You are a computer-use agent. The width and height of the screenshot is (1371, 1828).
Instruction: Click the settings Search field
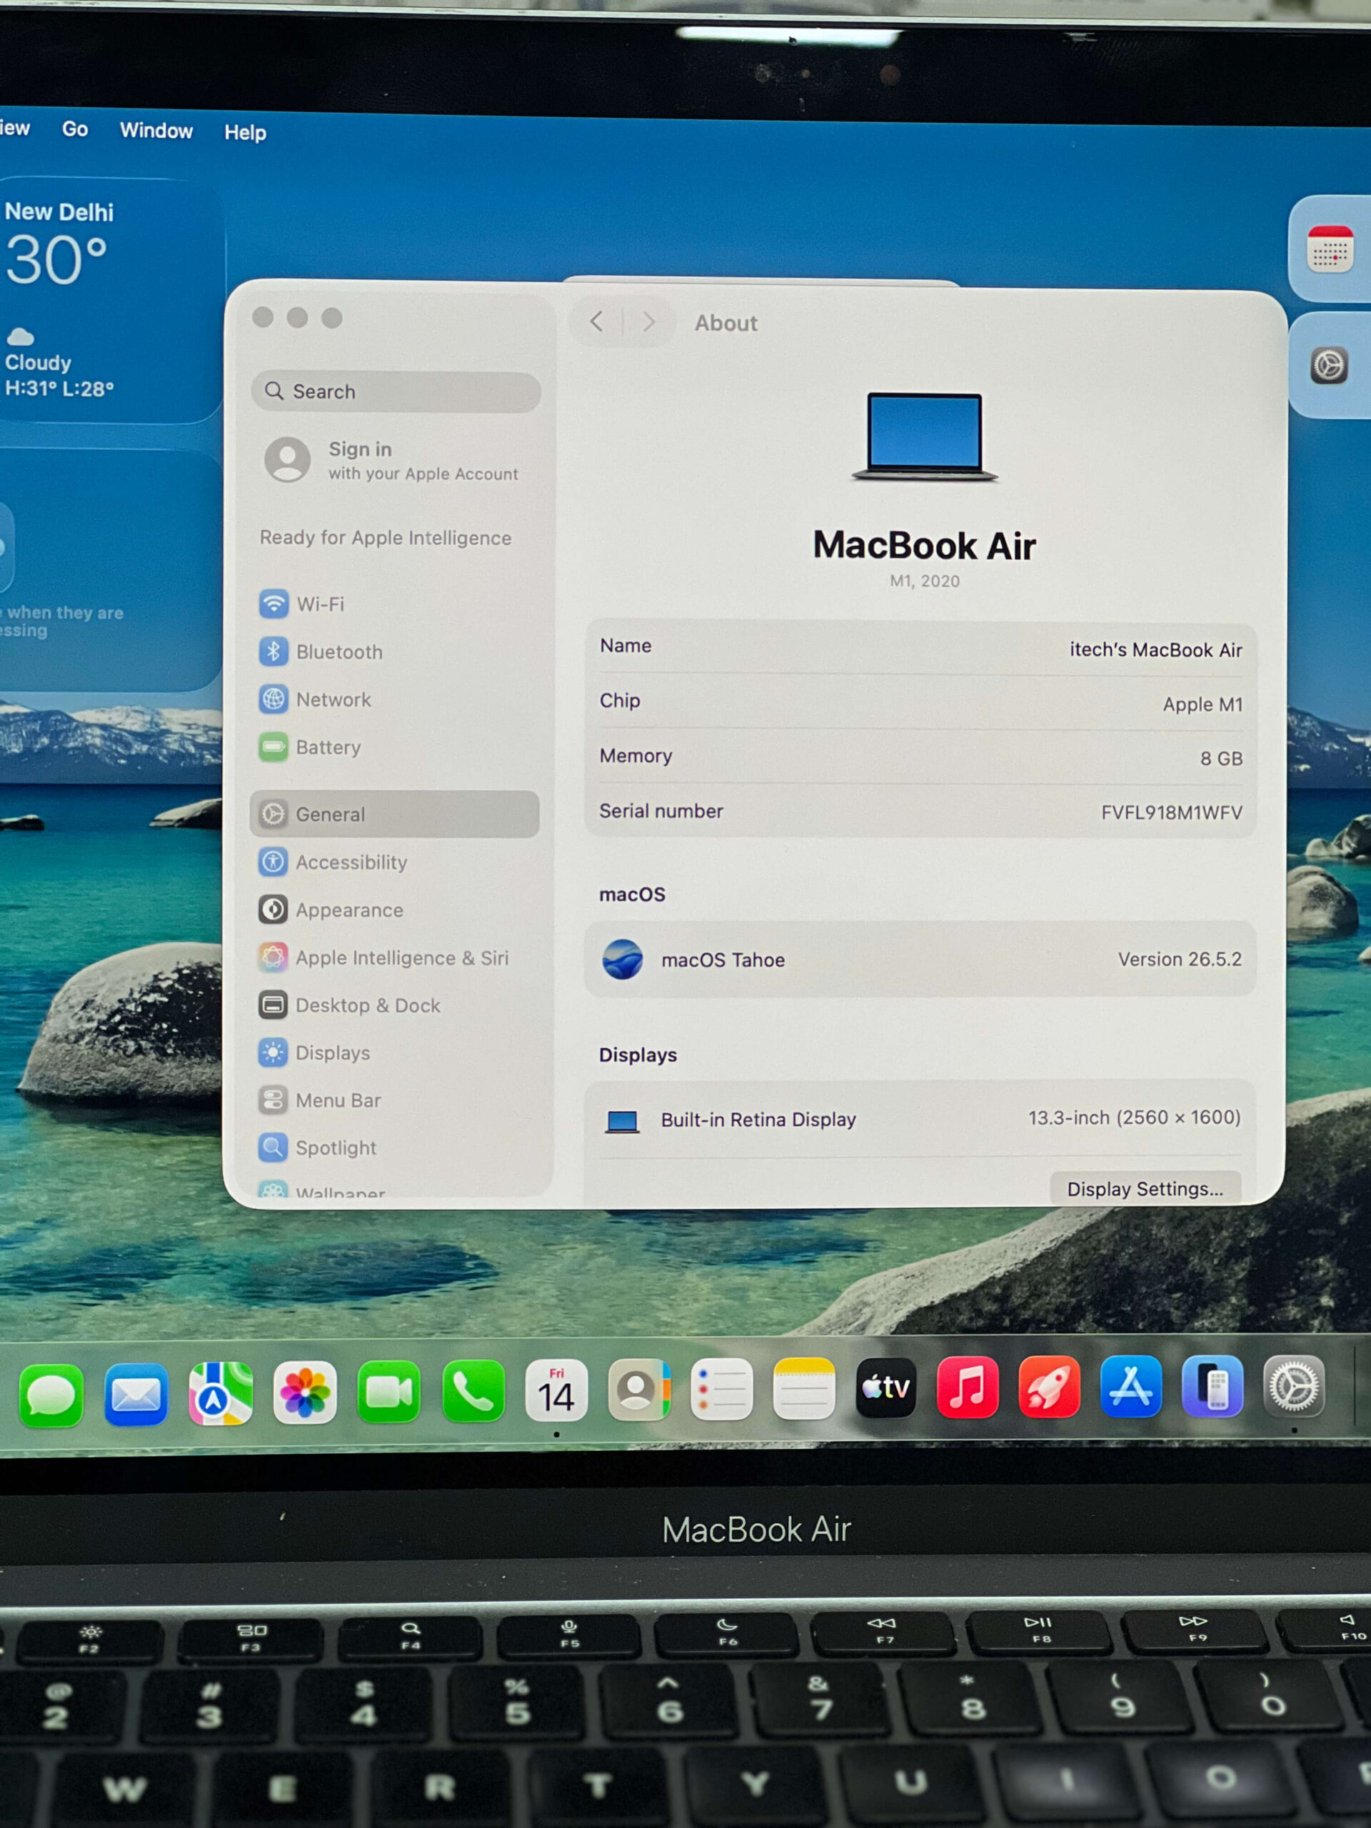point(396,392)
